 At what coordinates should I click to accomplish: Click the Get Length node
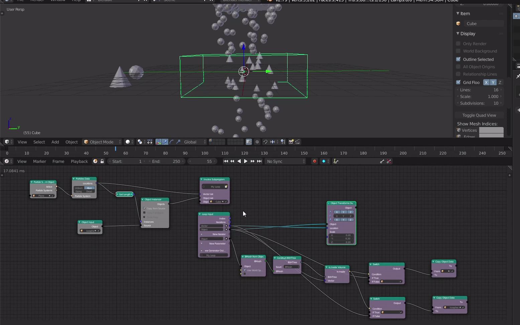tap(125, 194)
